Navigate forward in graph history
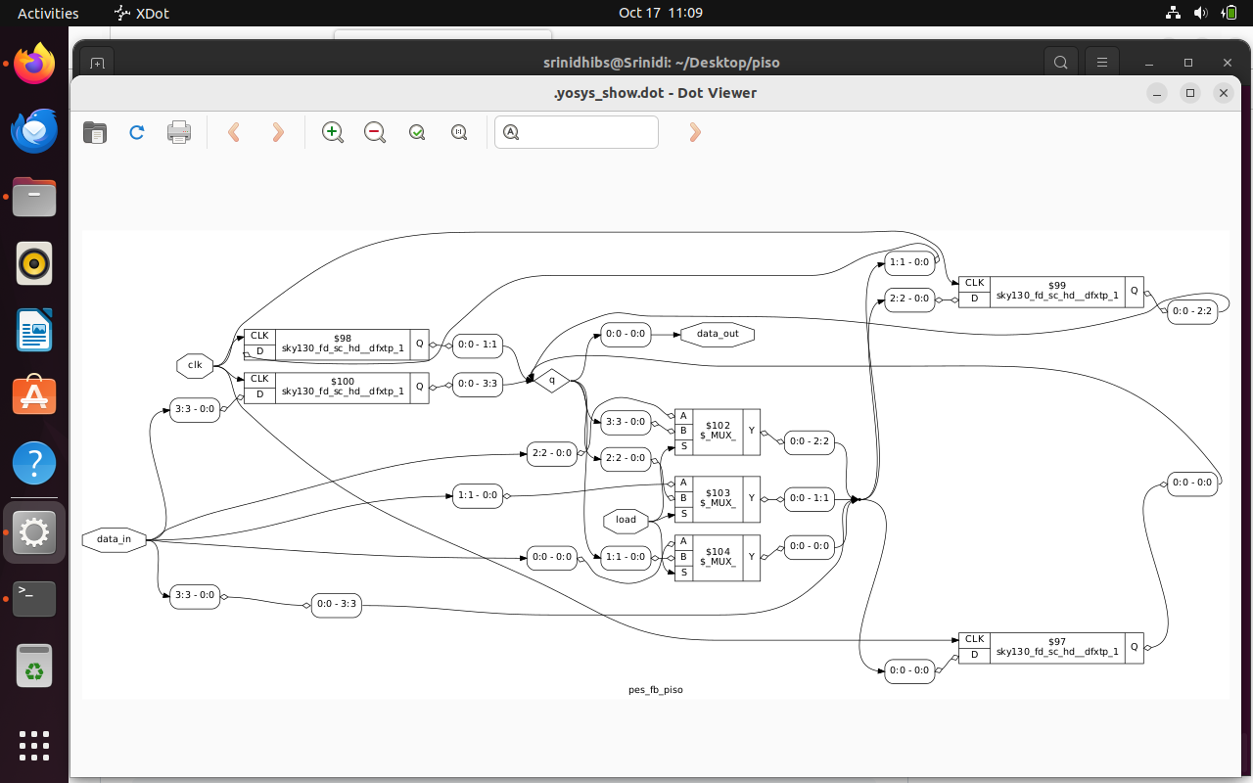The image size is (1253, 783). click(278, 132)
